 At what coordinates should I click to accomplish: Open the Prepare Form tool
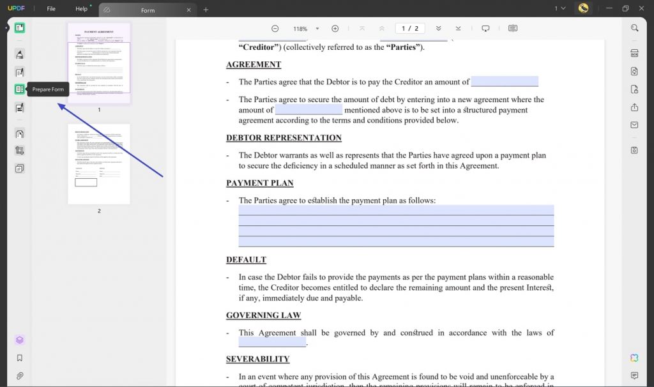[19, 89]
